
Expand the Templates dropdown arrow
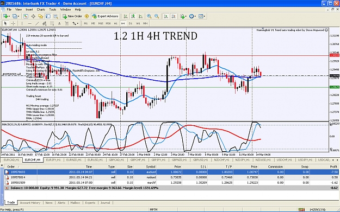point(205,16)
